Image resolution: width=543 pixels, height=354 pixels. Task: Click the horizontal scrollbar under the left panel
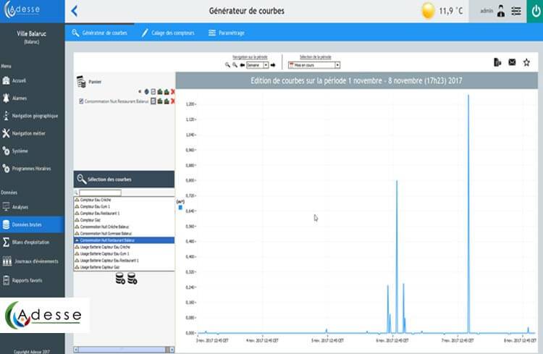point(124,350)
